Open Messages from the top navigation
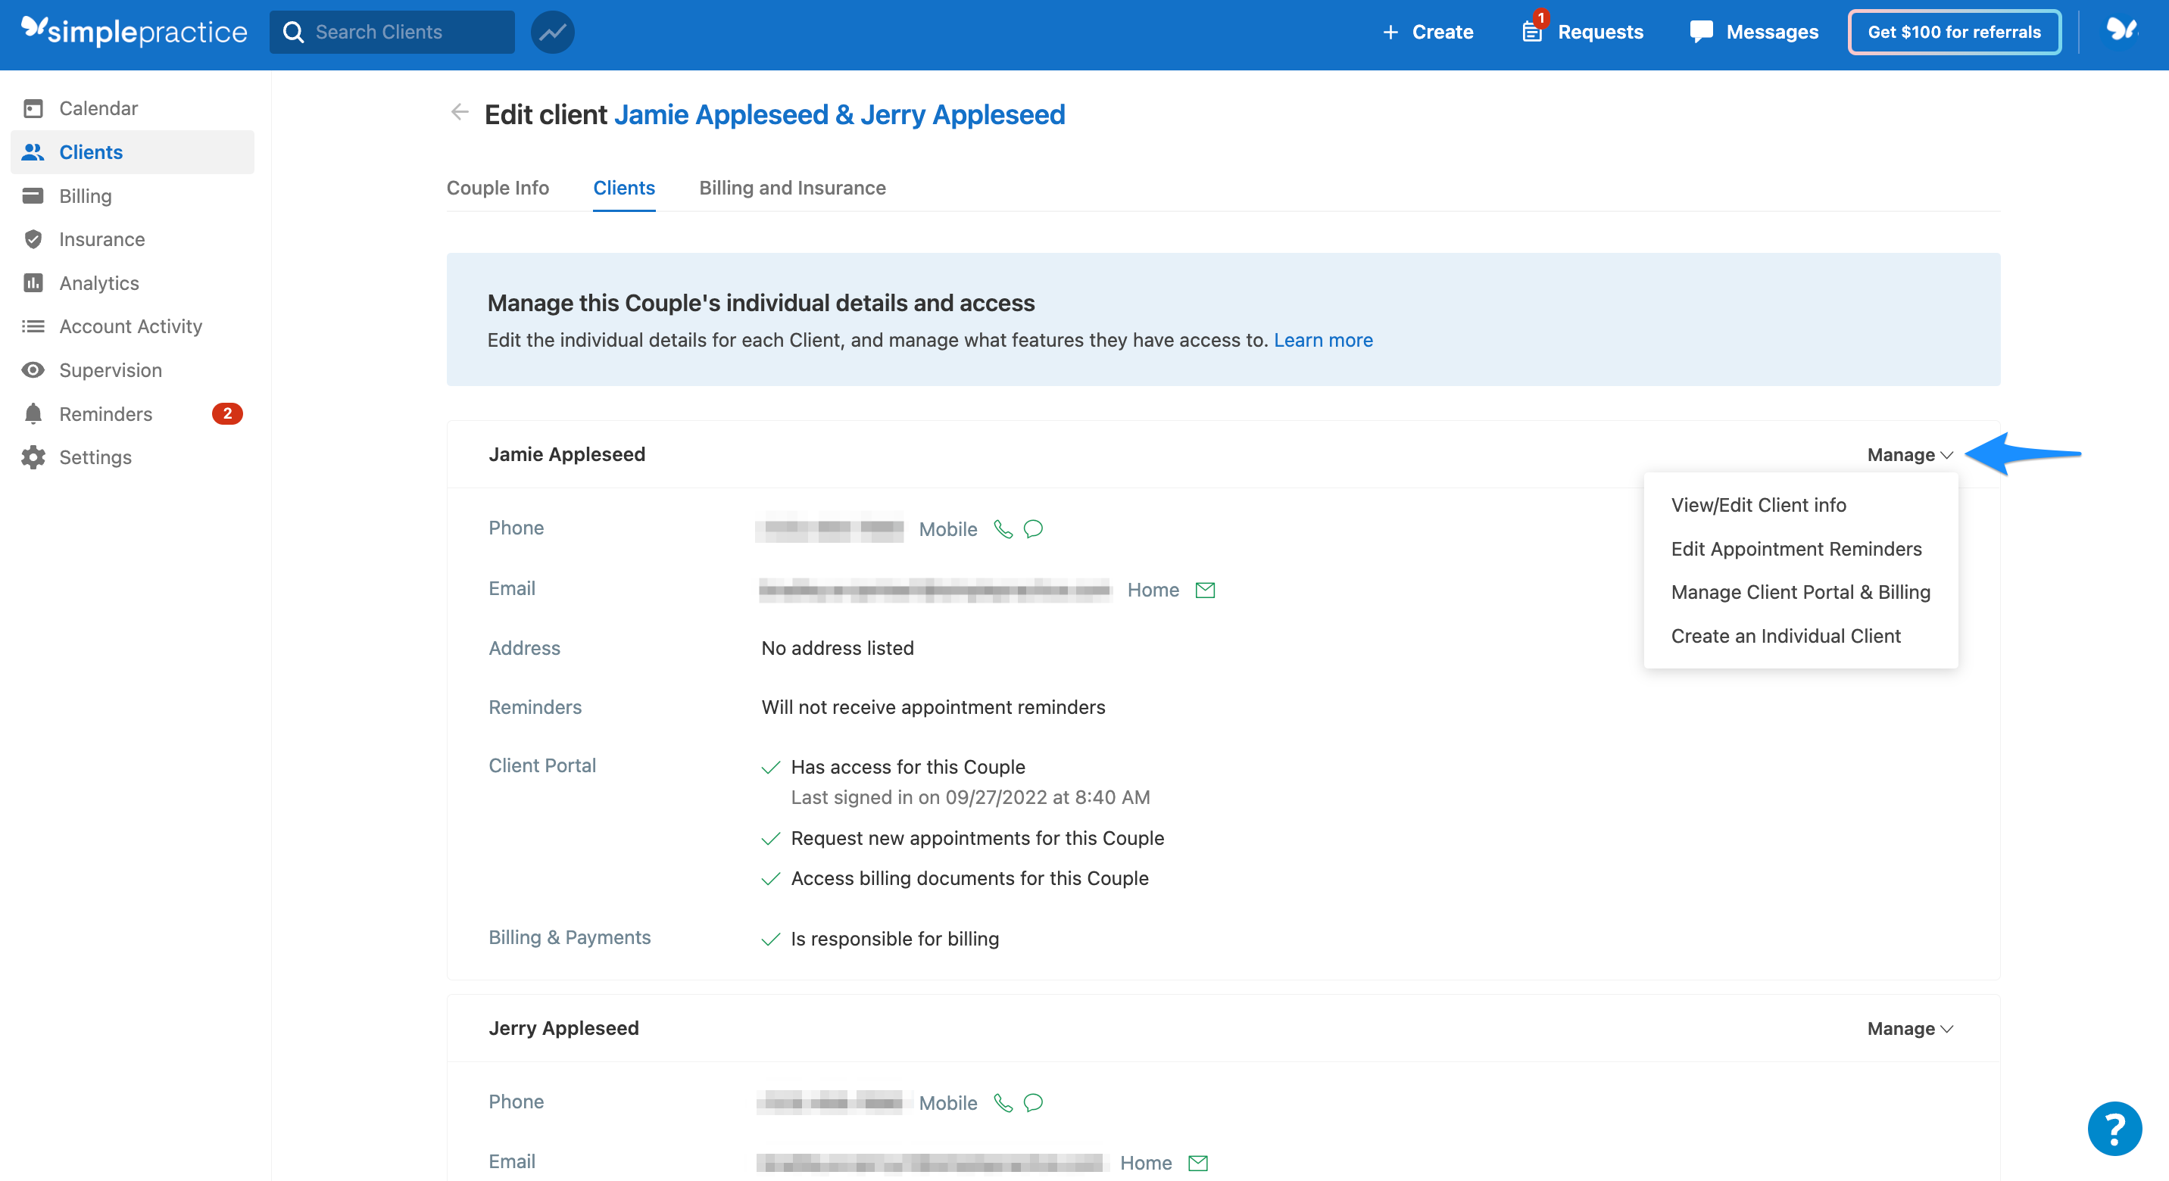Screen dimensions: 2169x1181 tap(1754, 31)
